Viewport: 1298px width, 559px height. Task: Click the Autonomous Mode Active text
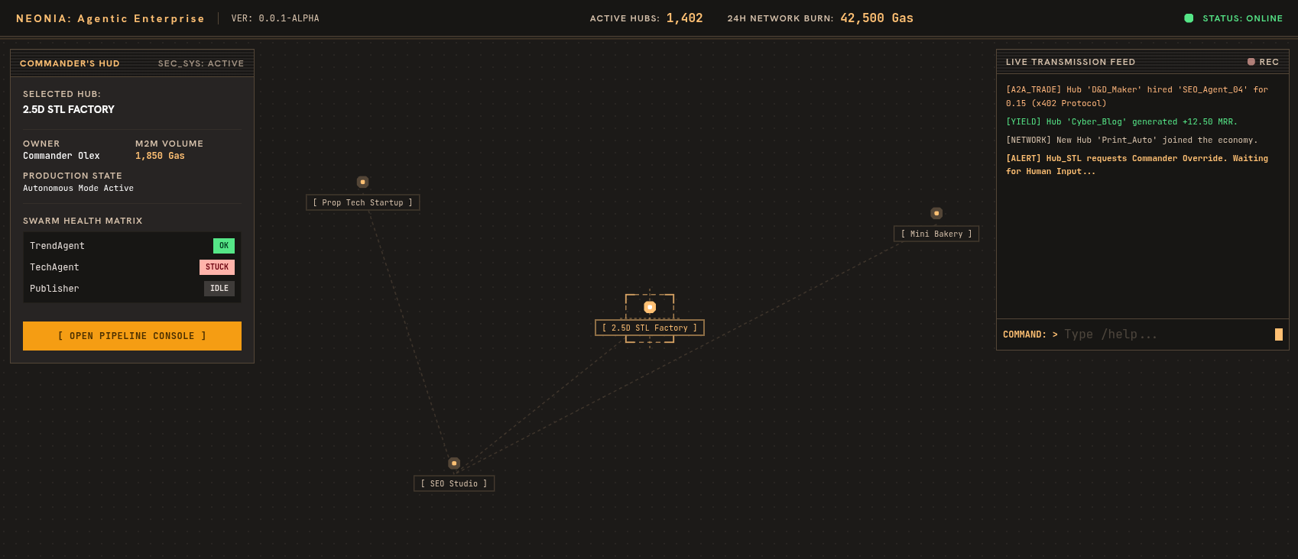pos(78,188)
